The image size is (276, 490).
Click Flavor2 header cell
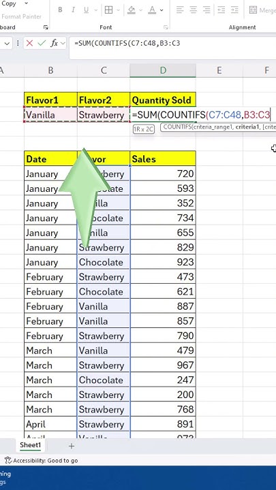coord(104,100)
